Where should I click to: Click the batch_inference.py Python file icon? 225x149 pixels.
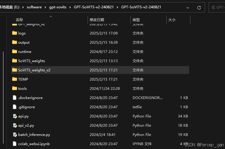[15, 134]
